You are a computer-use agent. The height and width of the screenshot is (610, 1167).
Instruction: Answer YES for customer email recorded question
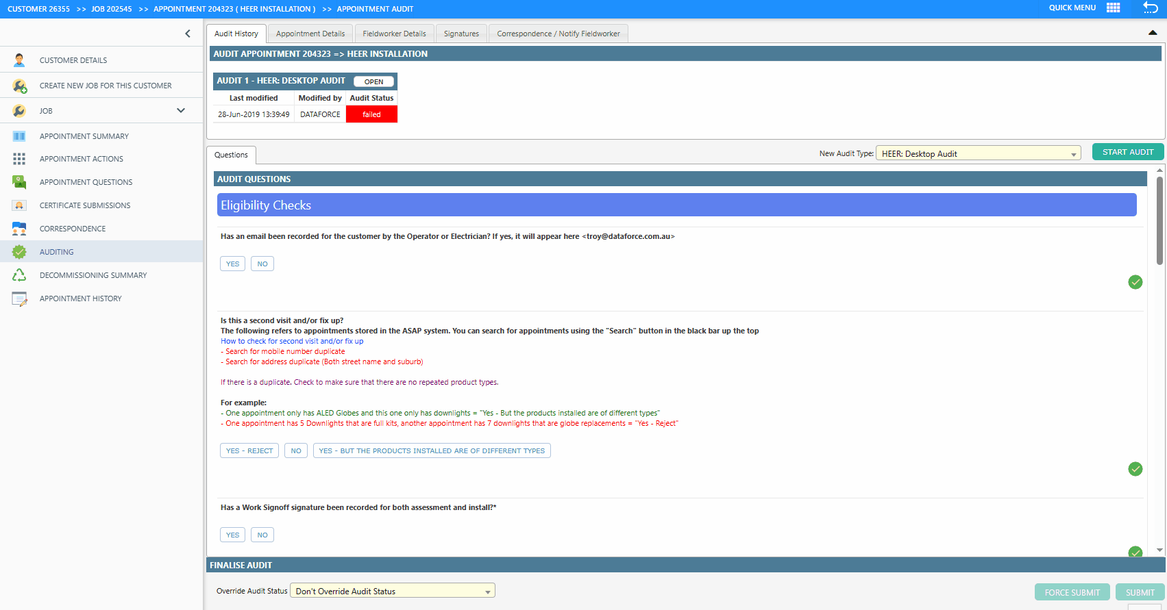[x=232, y=264]
